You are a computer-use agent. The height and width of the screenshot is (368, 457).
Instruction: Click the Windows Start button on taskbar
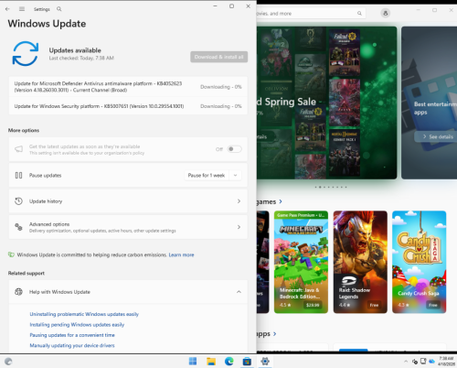tap(193, 362)
